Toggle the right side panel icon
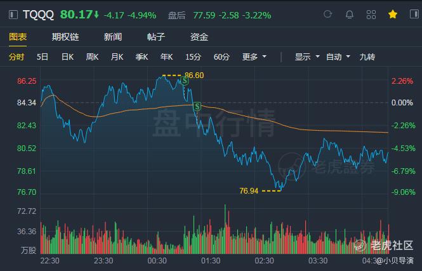The height and width of the screenshot is (271, 422). pyautogui.click(x=414, y=14)
